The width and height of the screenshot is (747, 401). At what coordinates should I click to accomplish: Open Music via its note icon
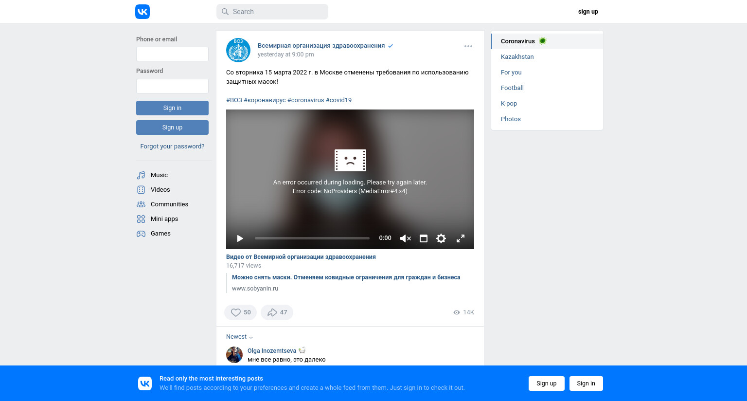pyautogui.click(x=141, y=175)
